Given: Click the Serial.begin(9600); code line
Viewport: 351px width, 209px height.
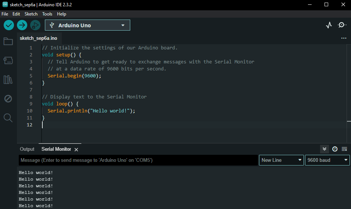Looking at the screenshot, I should [x=74, y=76].
